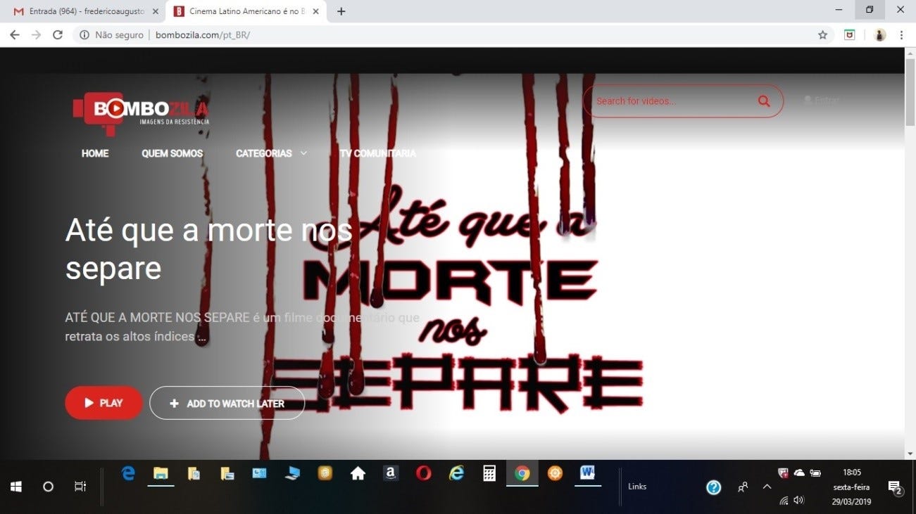Click the Links toolbar label
The height and width of the screenshot is (514, 916).
637,487
